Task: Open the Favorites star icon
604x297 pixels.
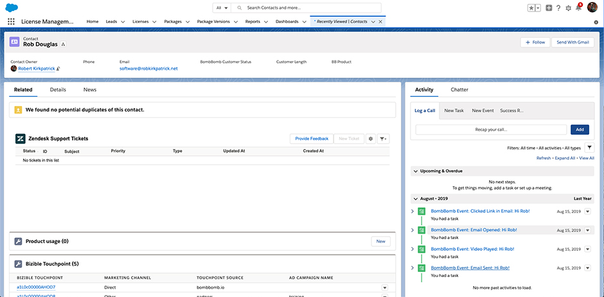Action: pos(531,8)
